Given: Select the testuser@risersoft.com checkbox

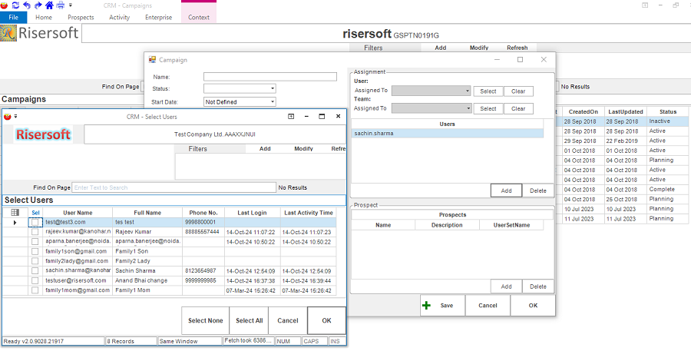Looking at the screenshot, I should (35, 281).
